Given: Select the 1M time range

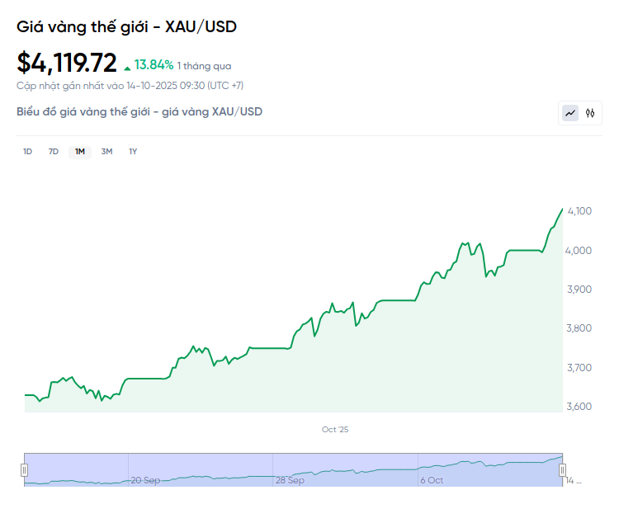Looking at the screenshot, I should tap(80, 151).
